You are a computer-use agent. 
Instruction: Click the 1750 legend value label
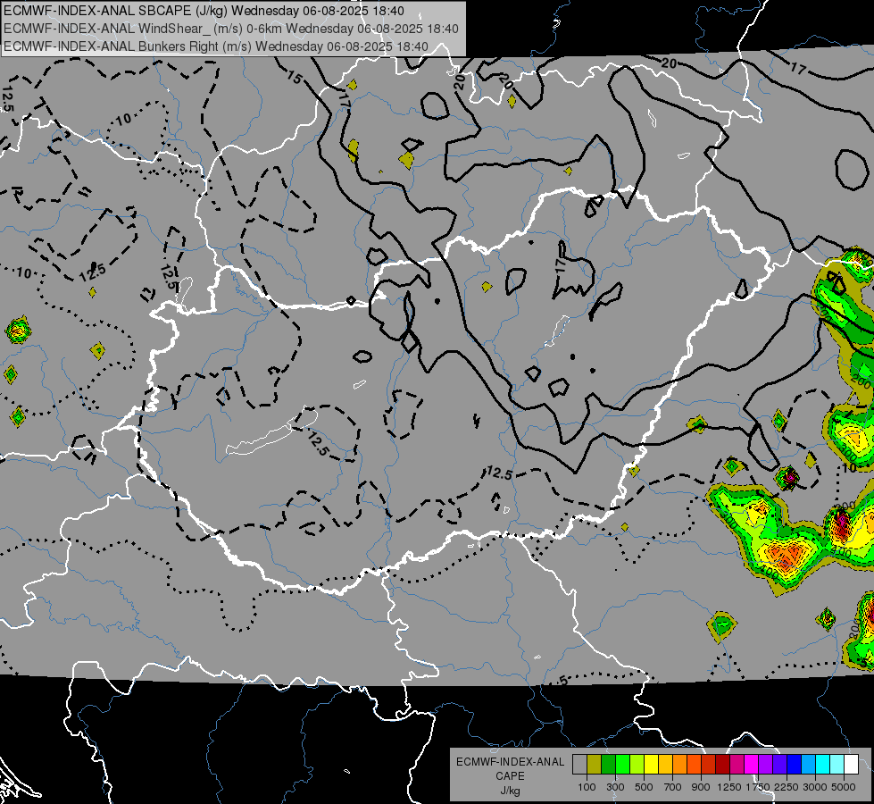pos(758,787)
